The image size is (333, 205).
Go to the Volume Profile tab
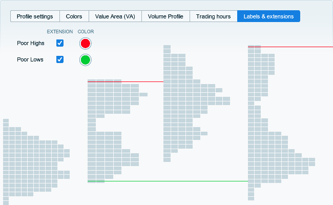point(165,16)
